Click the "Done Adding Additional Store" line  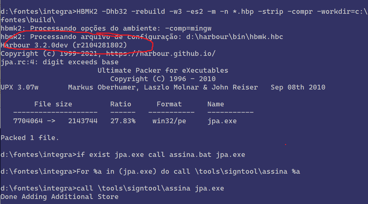click(x=59, y=197)
